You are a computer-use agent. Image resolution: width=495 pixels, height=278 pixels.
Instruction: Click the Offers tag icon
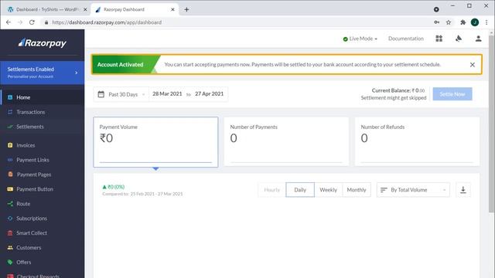coord(10,262)
